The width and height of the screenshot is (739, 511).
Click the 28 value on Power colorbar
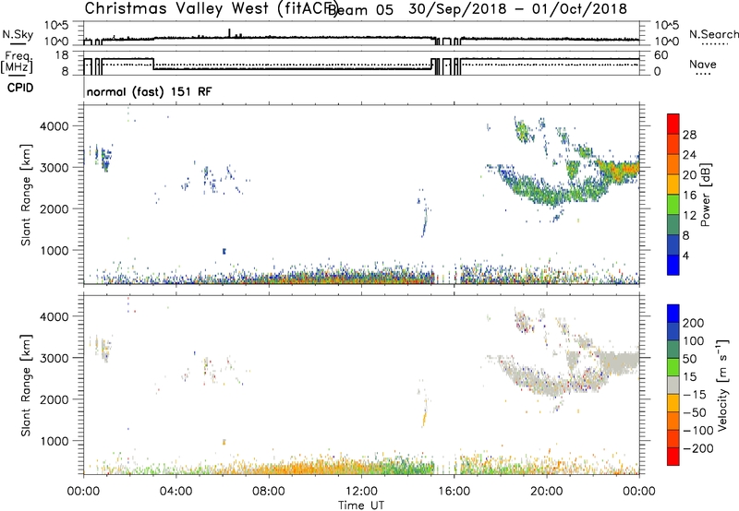point(689,135)
